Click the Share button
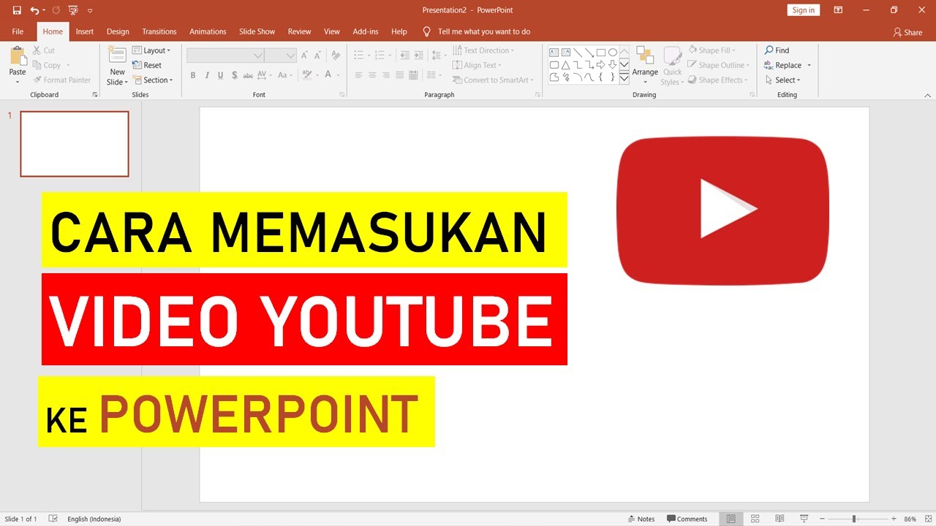Viewport: 936px width, 526px height. click(907, 32)
